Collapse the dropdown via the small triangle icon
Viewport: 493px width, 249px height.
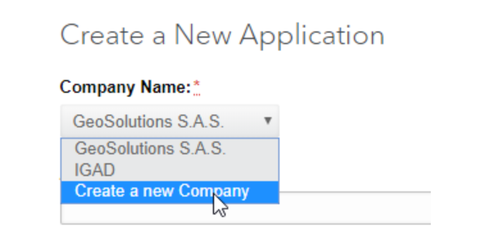pyautogui.click(x=267, y=121)
